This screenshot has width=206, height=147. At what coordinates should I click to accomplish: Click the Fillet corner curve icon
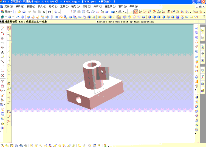coord(2,66)
